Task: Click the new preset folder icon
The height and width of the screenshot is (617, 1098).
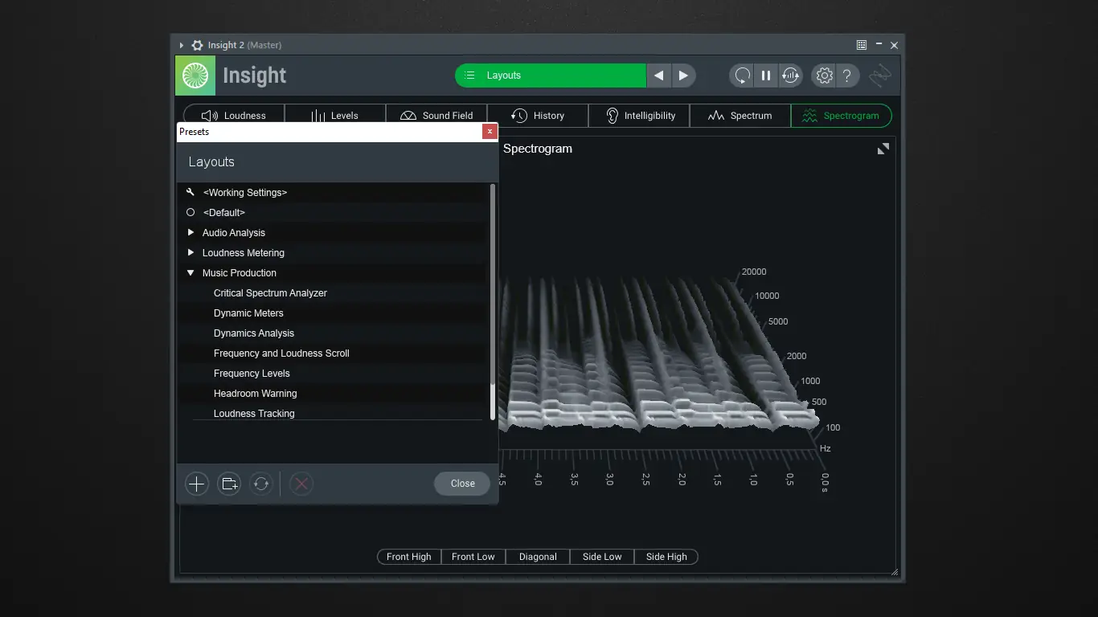Action: [x=229, y=484]
